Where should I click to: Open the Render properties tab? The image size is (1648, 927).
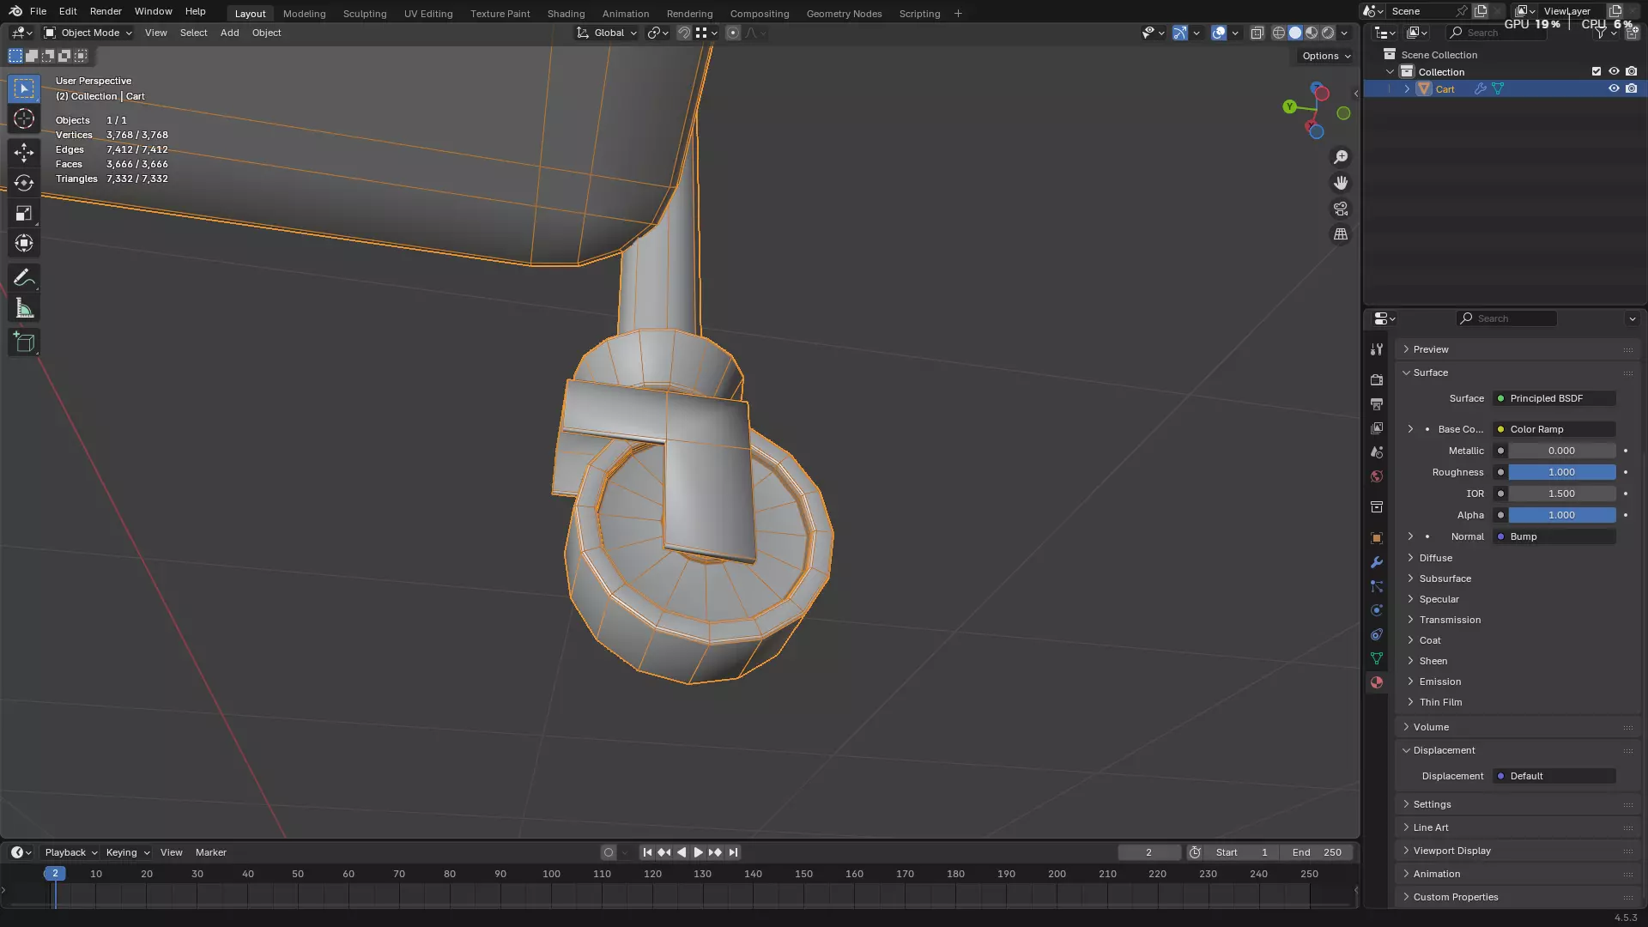[1377, 379]
